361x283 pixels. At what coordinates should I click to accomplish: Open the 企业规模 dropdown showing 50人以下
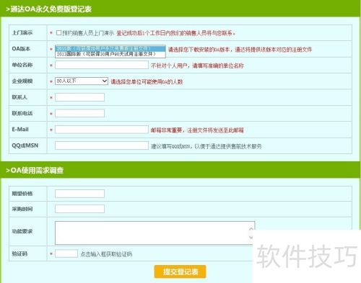[x=82, y=81]
